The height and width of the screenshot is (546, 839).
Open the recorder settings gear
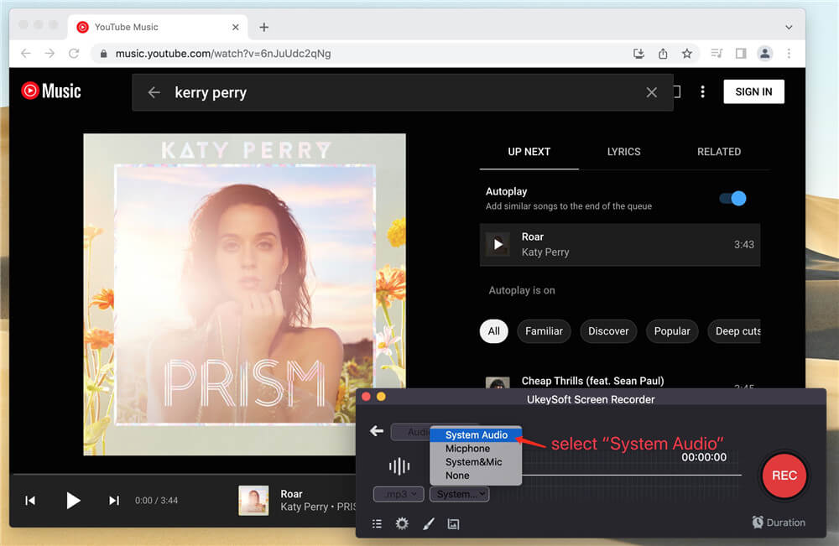pos(402,523)
